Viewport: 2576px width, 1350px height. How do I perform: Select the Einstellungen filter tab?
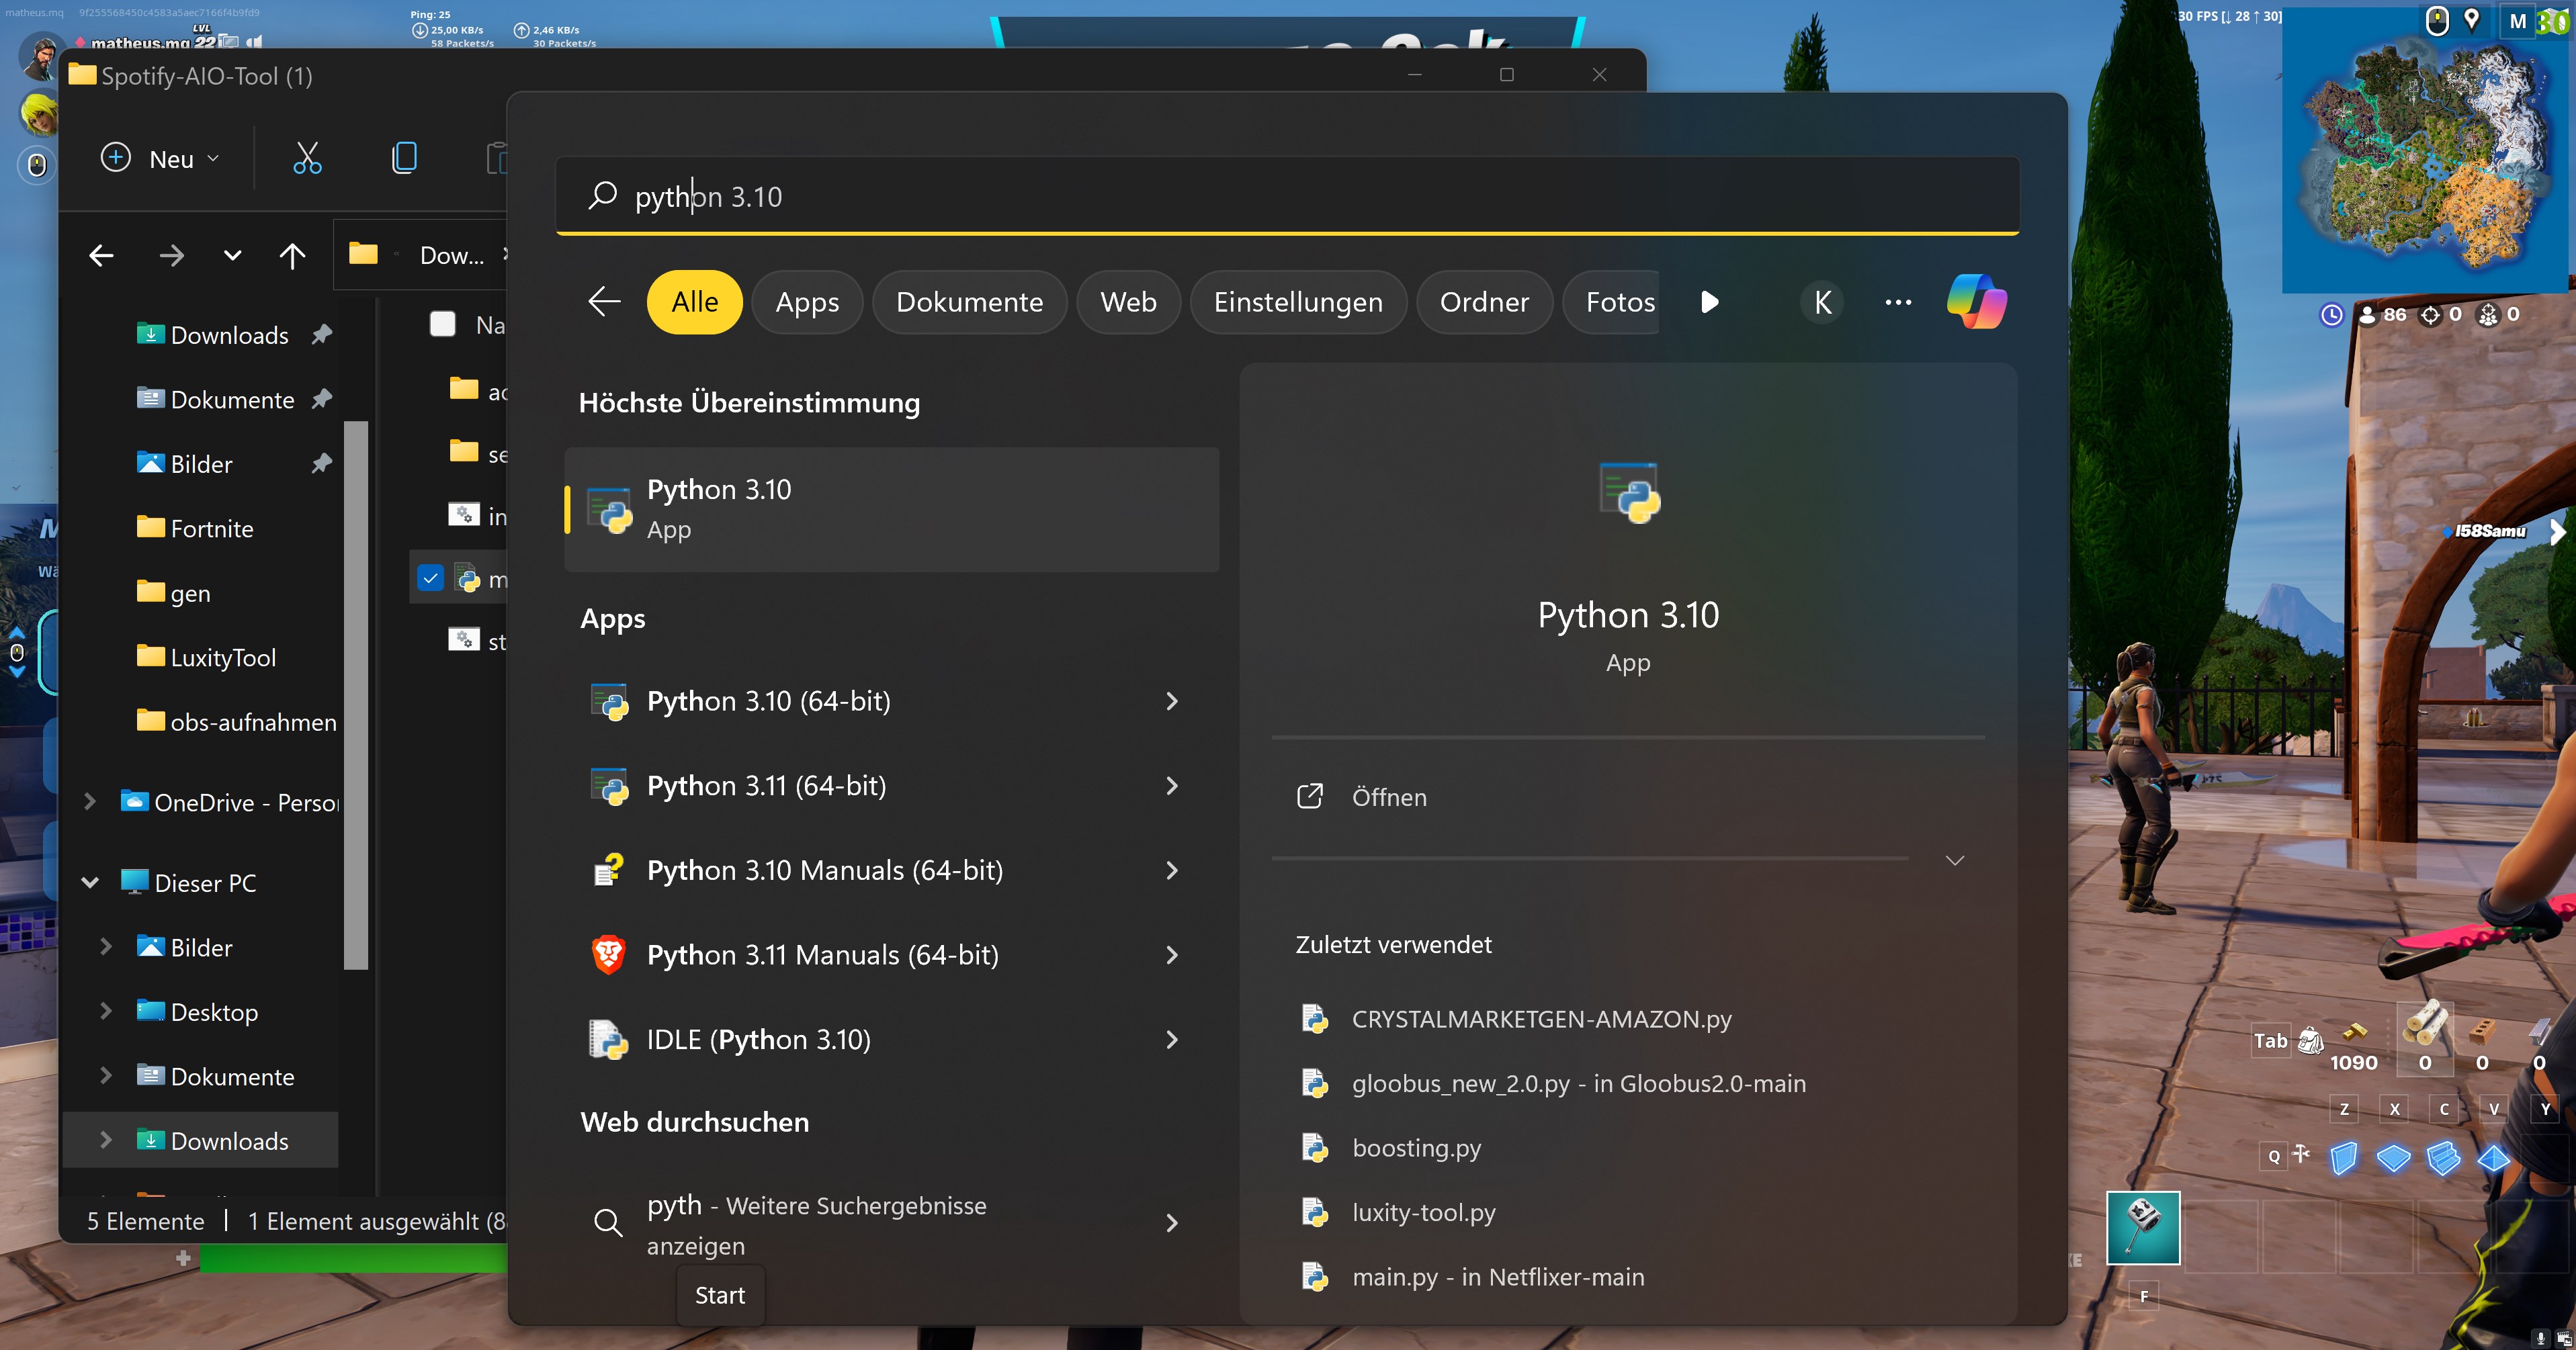click(1297, 302)
